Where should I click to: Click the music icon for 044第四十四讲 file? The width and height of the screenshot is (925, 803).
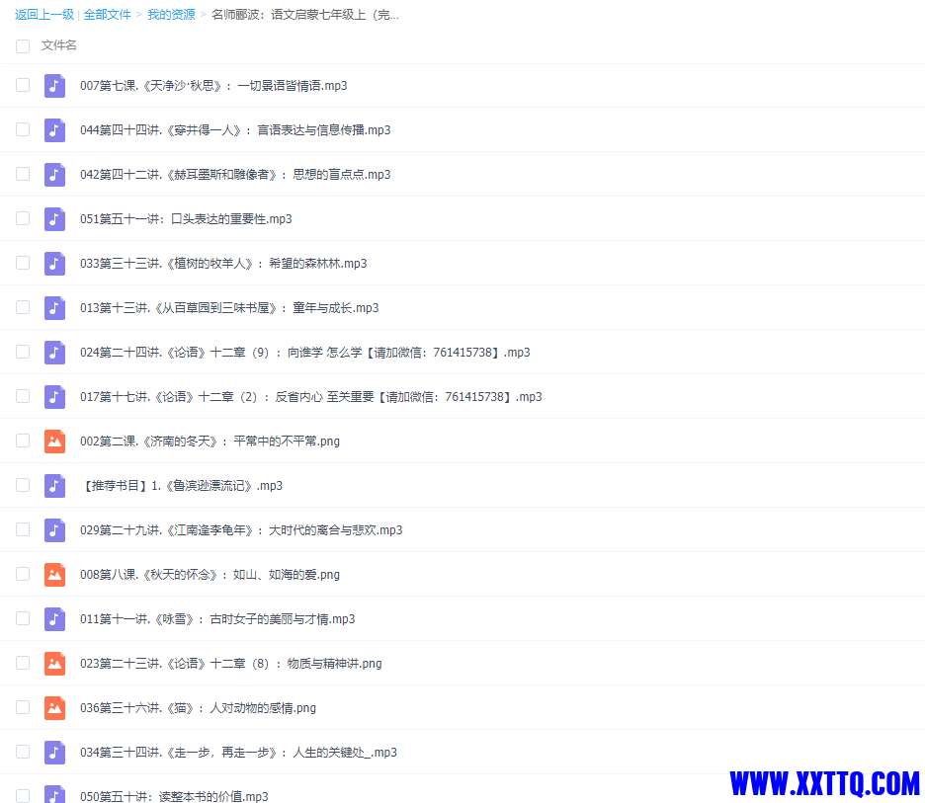pyautogui.click(x=55, y=130)
